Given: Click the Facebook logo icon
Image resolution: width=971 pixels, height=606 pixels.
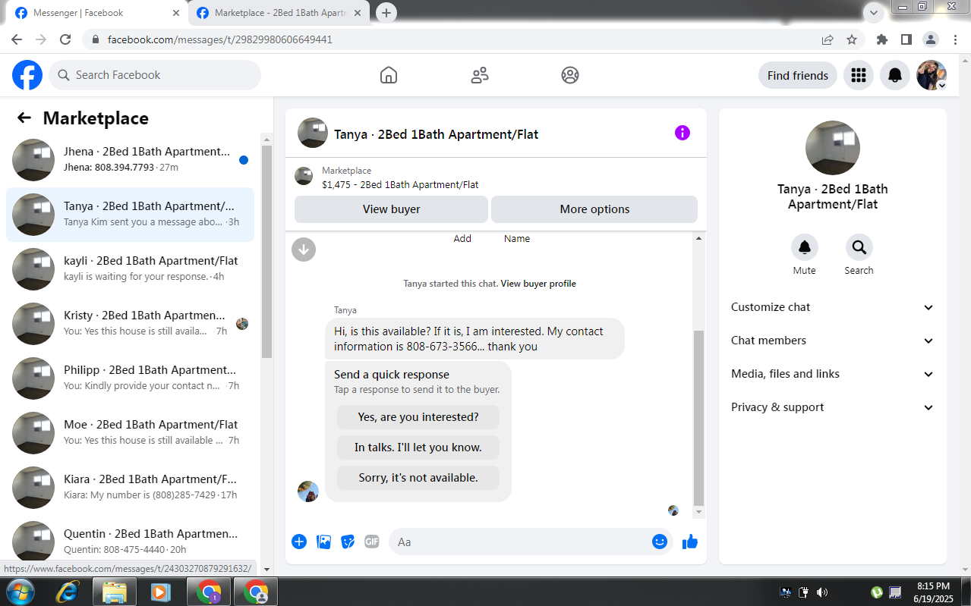Looking at the screenshot, I should click(x=27, y=75).
